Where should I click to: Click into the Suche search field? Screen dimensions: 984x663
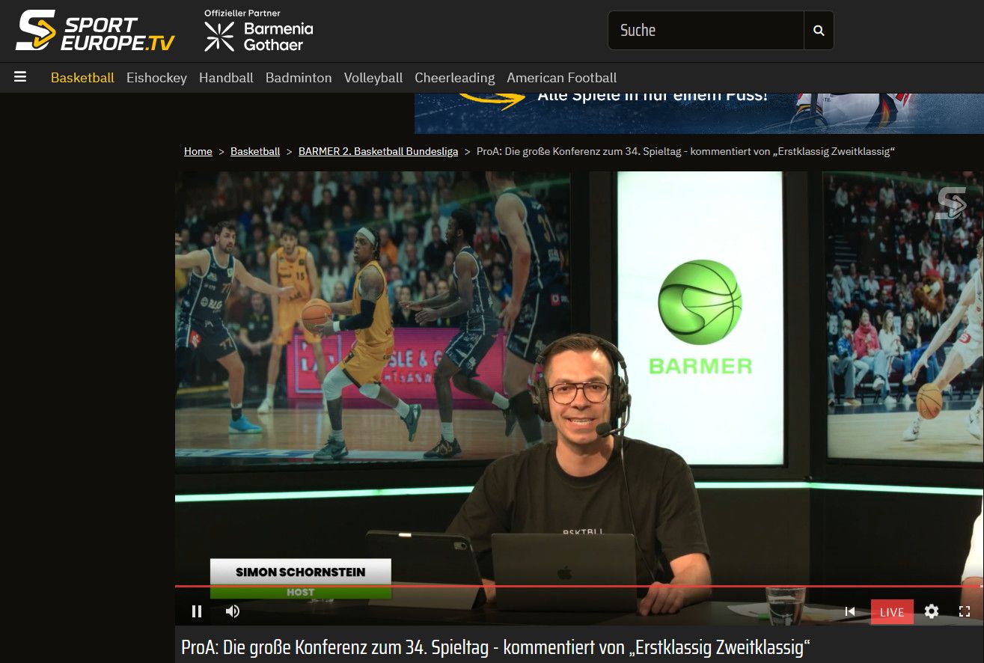[x=706, y=31]
